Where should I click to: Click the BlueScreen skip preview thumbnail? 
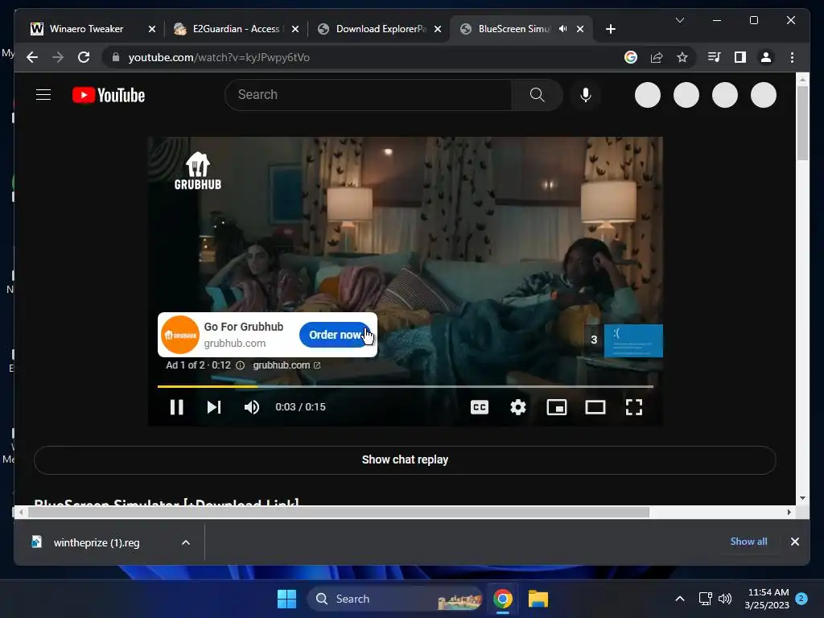pyautogui.click(x=633, y=340)
